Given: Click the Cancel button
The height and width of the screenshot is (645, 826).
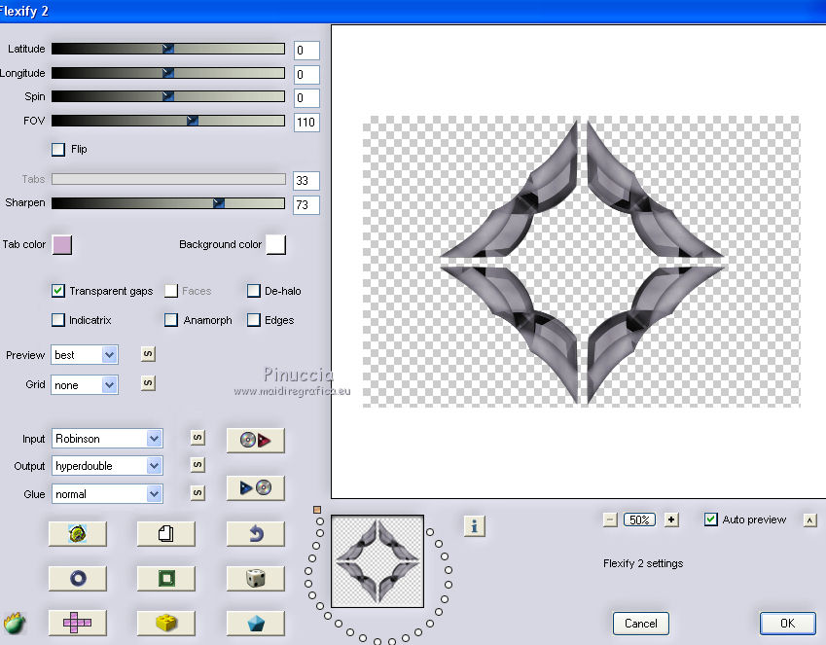Looking at the screenshot, I should coord(640,624).
